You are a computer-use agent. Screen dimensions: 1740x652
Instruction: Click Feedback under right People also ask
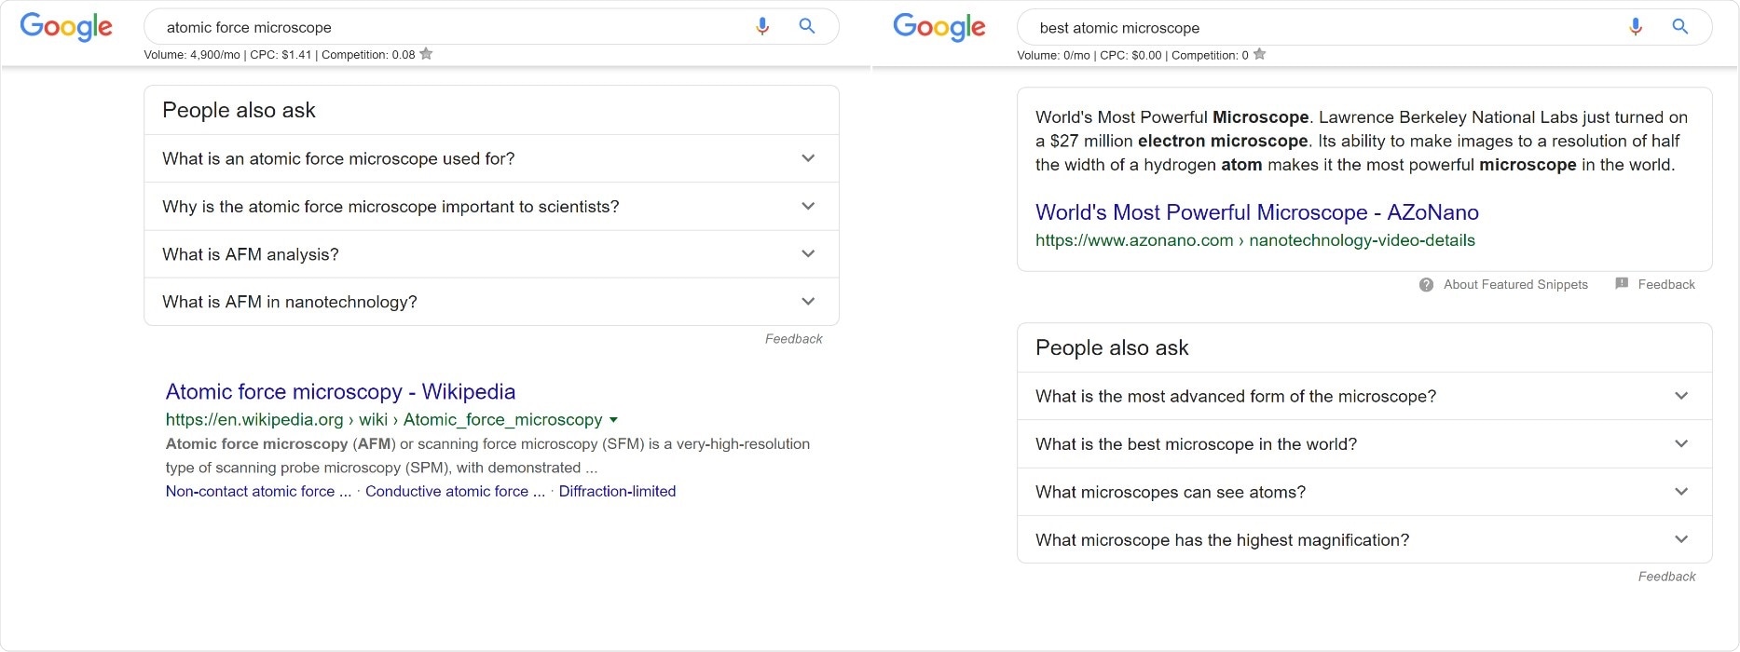click(x=1666, y=577)
